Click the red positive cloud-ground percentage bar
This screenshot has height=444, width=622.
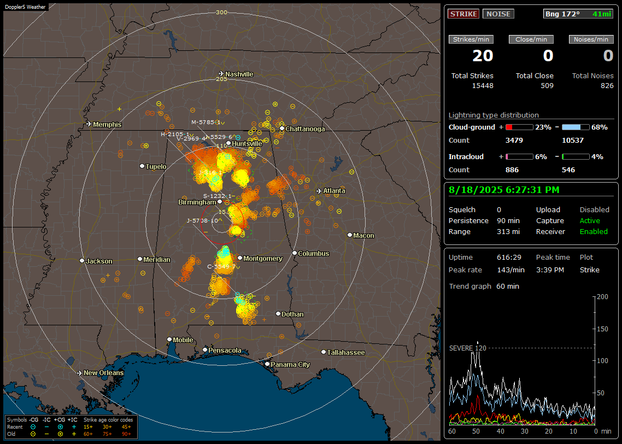point(519,127)
